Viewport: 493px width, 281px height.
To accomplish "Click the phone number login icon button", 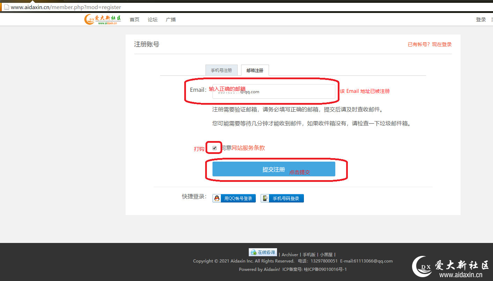I will pos(266,198).
